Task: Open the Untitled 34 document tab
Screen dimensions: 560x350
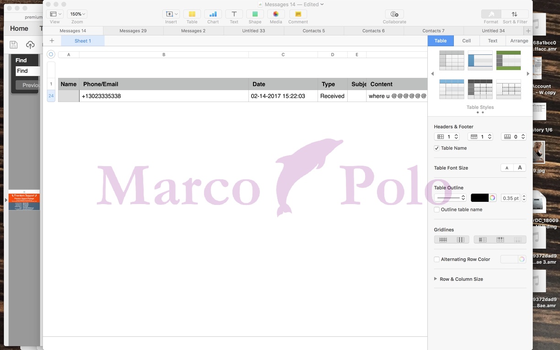Action: [x=494, y=31]
